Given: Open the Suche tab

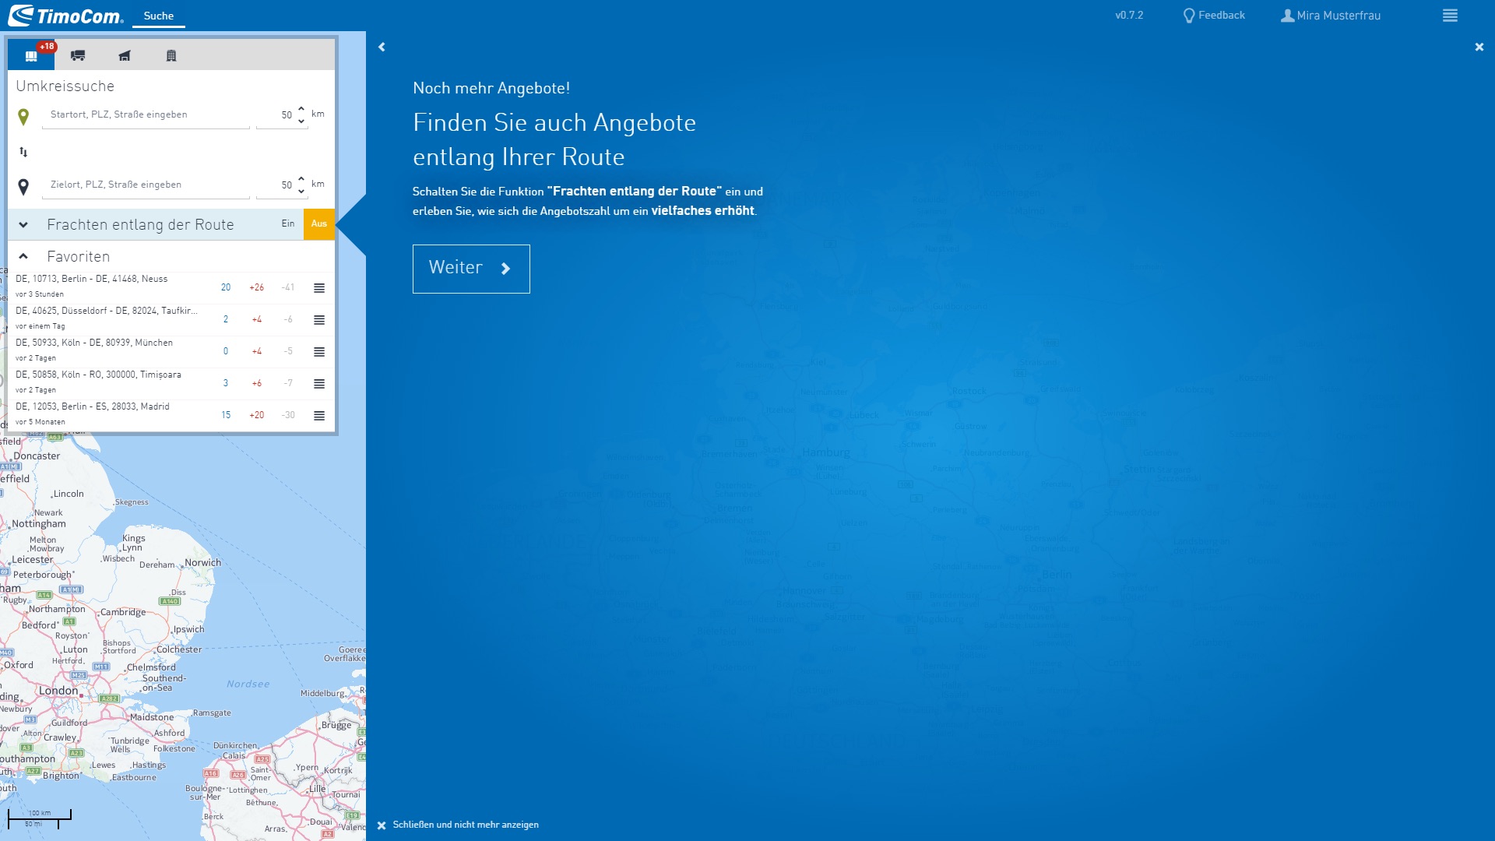Looking at the screenshot, I should click(x=159, y=16).
